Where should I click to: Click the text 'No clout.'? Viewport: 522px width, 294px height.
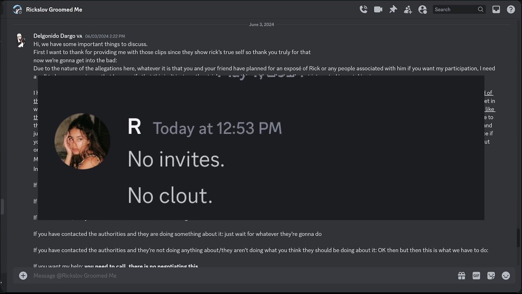(x=170, y=195)
